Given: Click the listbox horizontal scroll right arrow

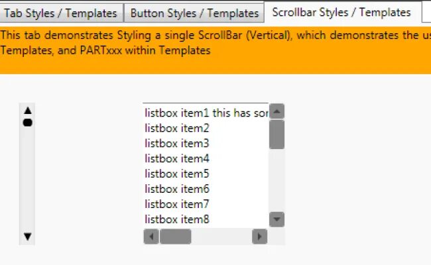Looking at the screenshot, I should (x=260, y=237).
